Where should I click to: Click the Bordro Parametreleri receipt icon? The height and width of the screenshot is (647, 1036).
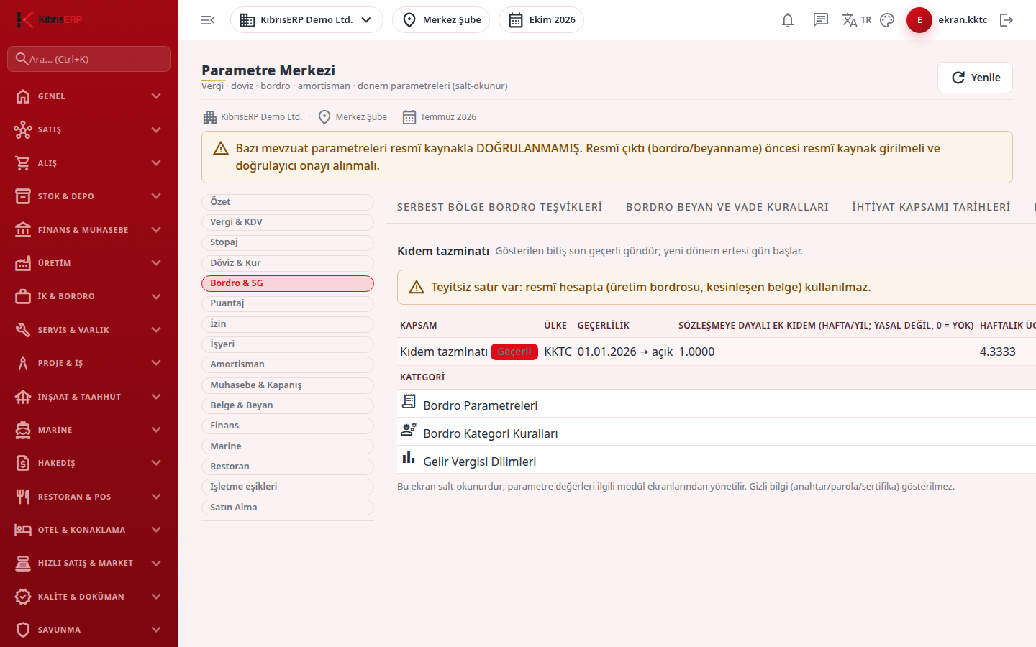[409, 402]
